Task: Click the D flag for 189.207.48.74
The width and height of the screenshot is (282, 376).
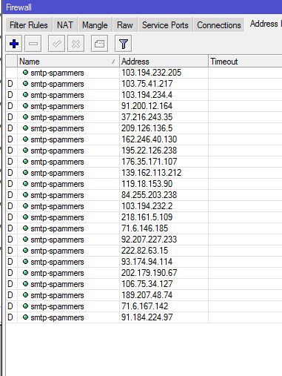Action: pyautogui.click(x=10, y=295)
